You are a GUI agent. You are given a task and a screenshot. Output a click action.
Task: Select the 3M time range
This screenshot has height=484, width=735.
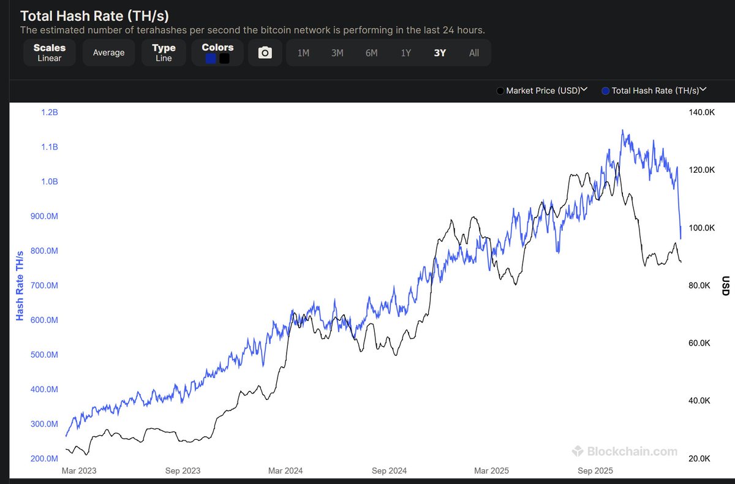[337, 53]
